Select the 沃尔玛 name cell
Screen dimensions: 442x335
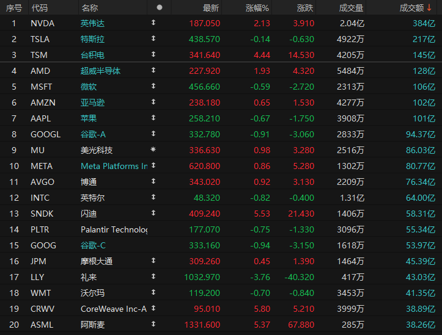pyautogui.click(x=92, y=293)
